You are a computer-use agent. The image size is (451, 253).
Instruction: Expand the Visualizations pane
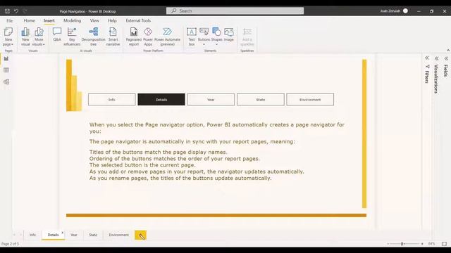click(436, 58)
